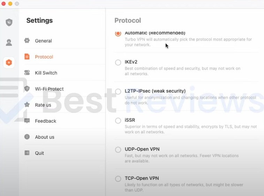Click the Quit exit arrow icon

(x=27, y=153)
